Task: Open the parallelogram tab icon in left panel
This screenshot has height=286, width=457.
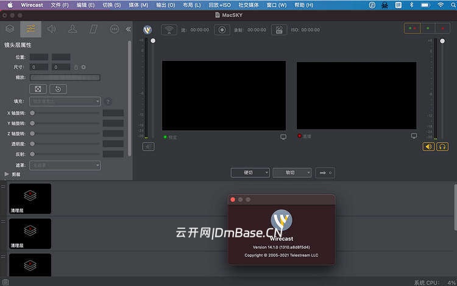Action: pos(93,29)
